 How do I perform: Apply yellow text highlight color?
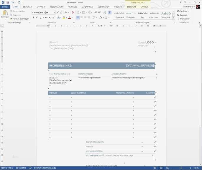pos(64,17)
